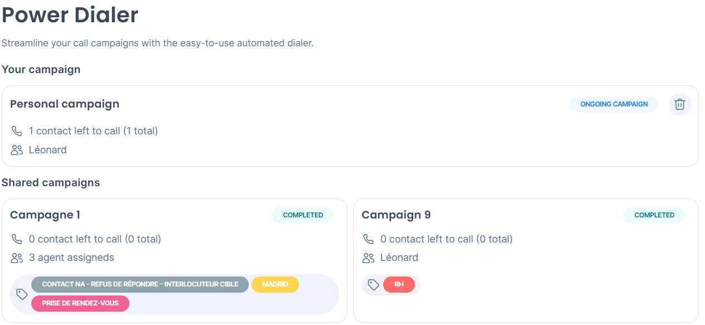Screen dimensions: 705x325
Task: Click COMPLETED badge on Campagne 1
Action: [303, 215]
